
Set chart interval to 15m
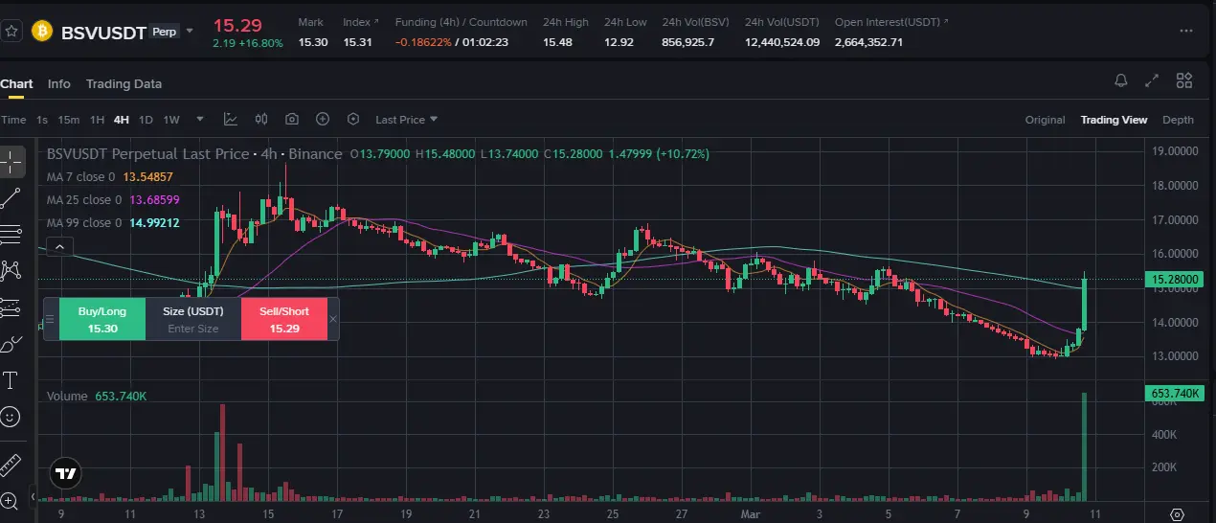coord(68,120)
